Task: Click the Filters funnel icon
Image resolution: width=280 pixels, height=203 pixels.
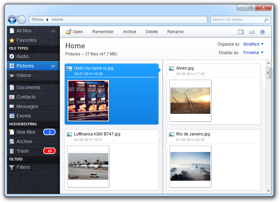Action: (12, 167)
